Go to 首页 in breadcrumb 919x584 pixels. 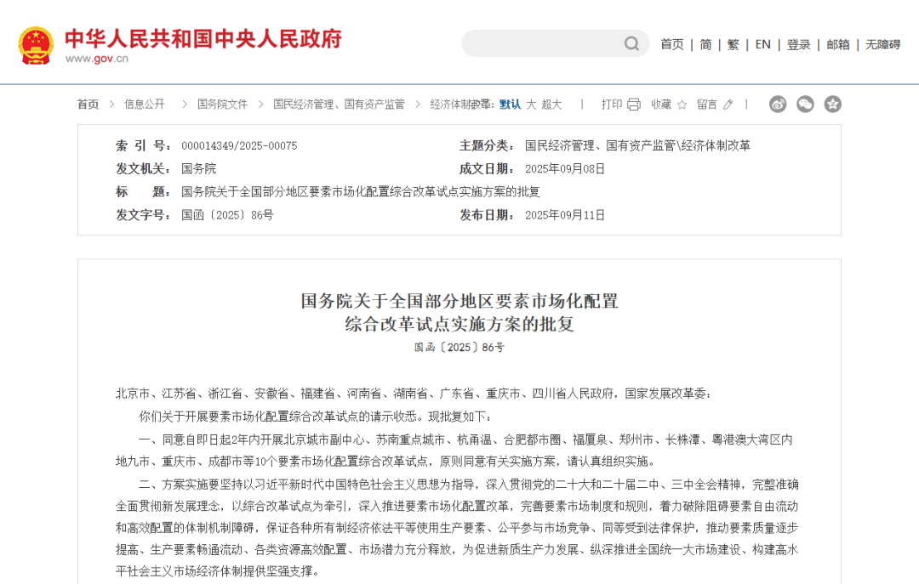[88, 105]
